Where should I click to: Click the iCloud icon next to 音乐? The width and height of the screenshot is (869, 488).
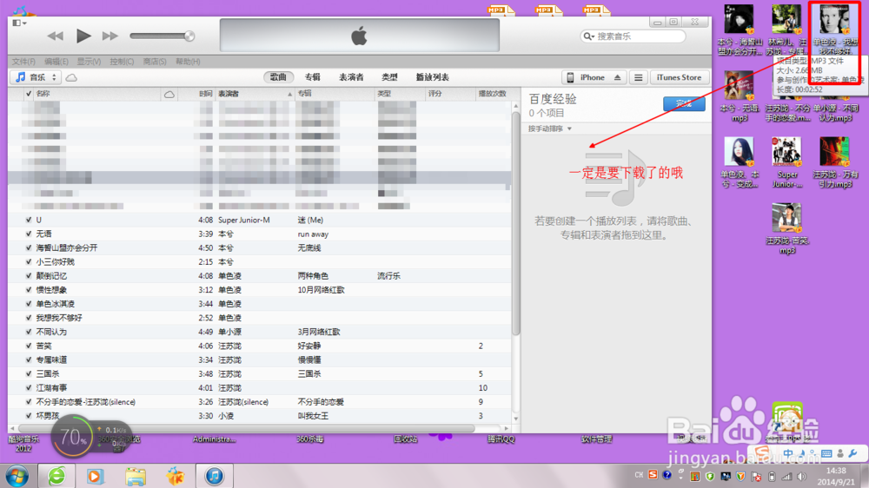(x=71, y=77)
